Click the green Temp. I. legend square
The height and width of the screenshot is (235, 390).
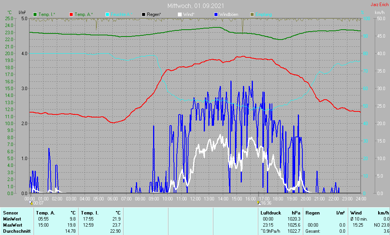tap(35, 14)
